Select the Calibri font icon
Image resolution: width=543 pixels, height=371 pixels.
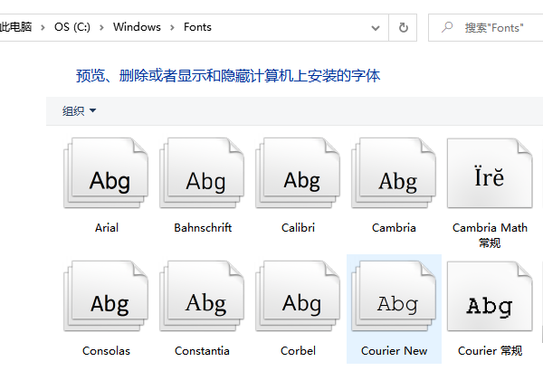(298, 173)
